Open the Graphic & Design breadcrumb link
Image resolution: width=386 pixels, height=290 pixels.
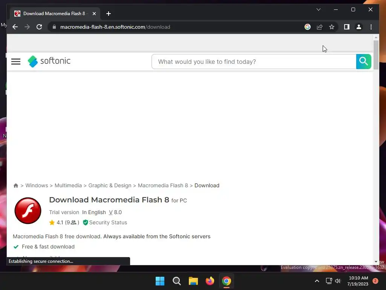(110, 185)
